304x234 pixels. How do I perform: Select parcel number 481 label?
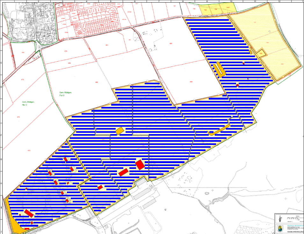click(x=107, y=45)
